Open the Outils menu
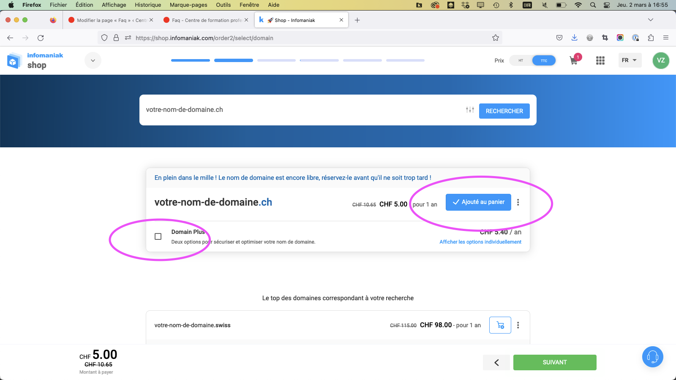Screen dimensions: 676x380 224,5
